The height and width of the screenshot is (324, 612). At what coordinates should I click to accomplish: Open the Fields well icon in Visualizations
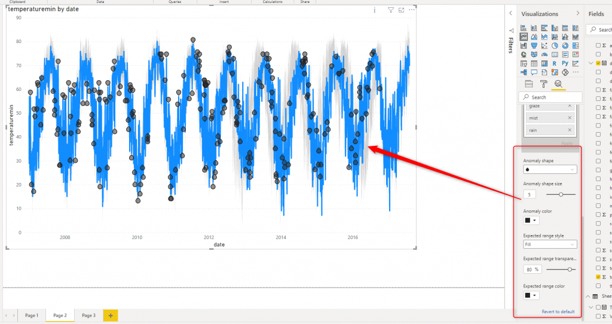coord(528,84)
